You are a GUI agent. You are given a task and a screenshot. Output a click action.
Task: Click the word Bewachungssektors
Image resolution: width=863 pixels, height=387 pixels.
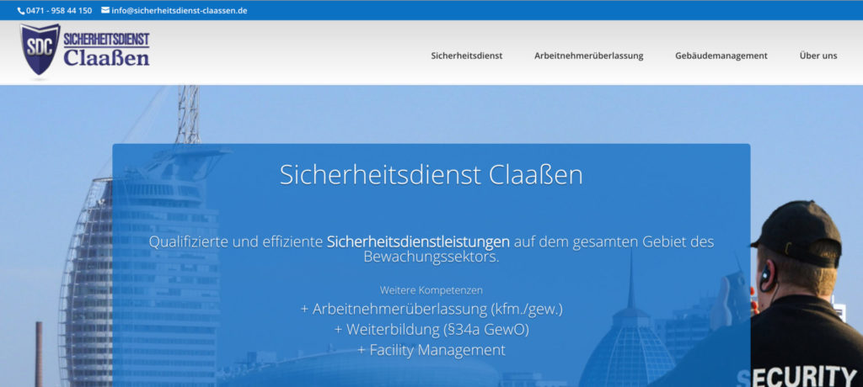click(x=431, y=257)
